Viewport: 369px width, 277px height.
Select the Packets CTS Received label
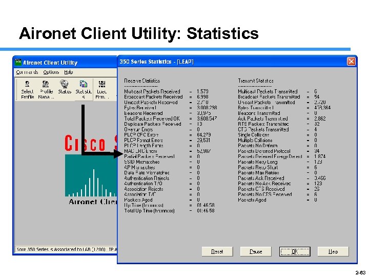pyautogui.click(x=261, y=189)
